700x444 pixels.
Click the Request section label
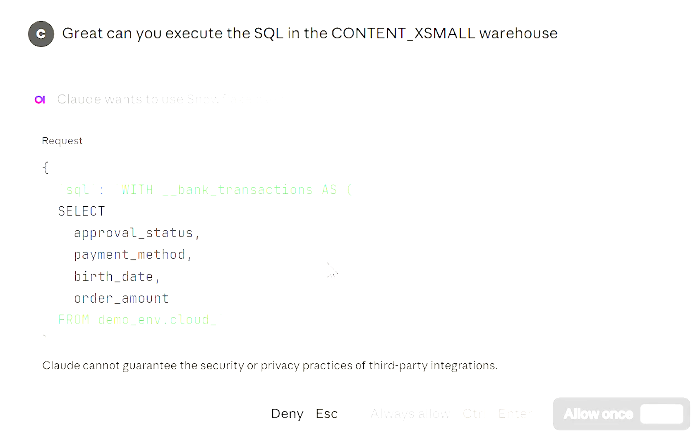click(x=62, y=141)
